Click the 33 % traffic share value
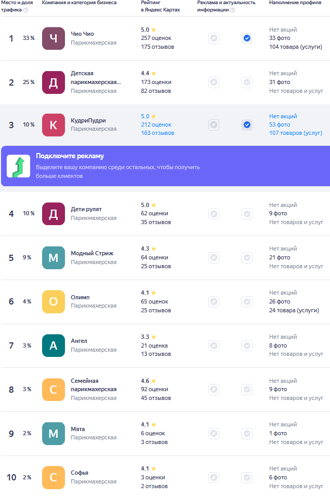The image size is (330, 498). (29, 38)
